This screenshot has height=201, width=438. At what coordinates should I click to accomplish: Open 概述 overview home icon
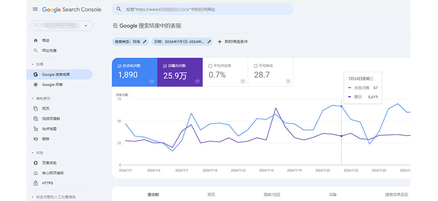tap(35, 41)
